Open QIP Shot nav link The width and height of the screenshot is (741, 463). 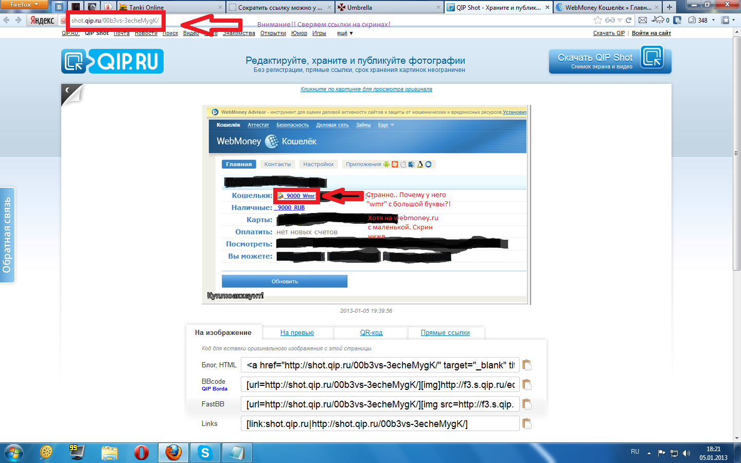click(x=97, y=33)
